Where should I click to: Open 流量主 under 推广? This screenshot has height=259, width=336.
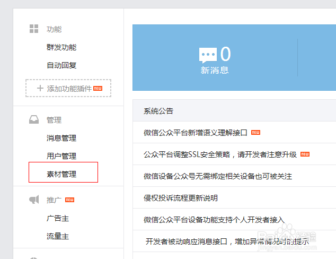pyautogui.click(x=58, y=236)
